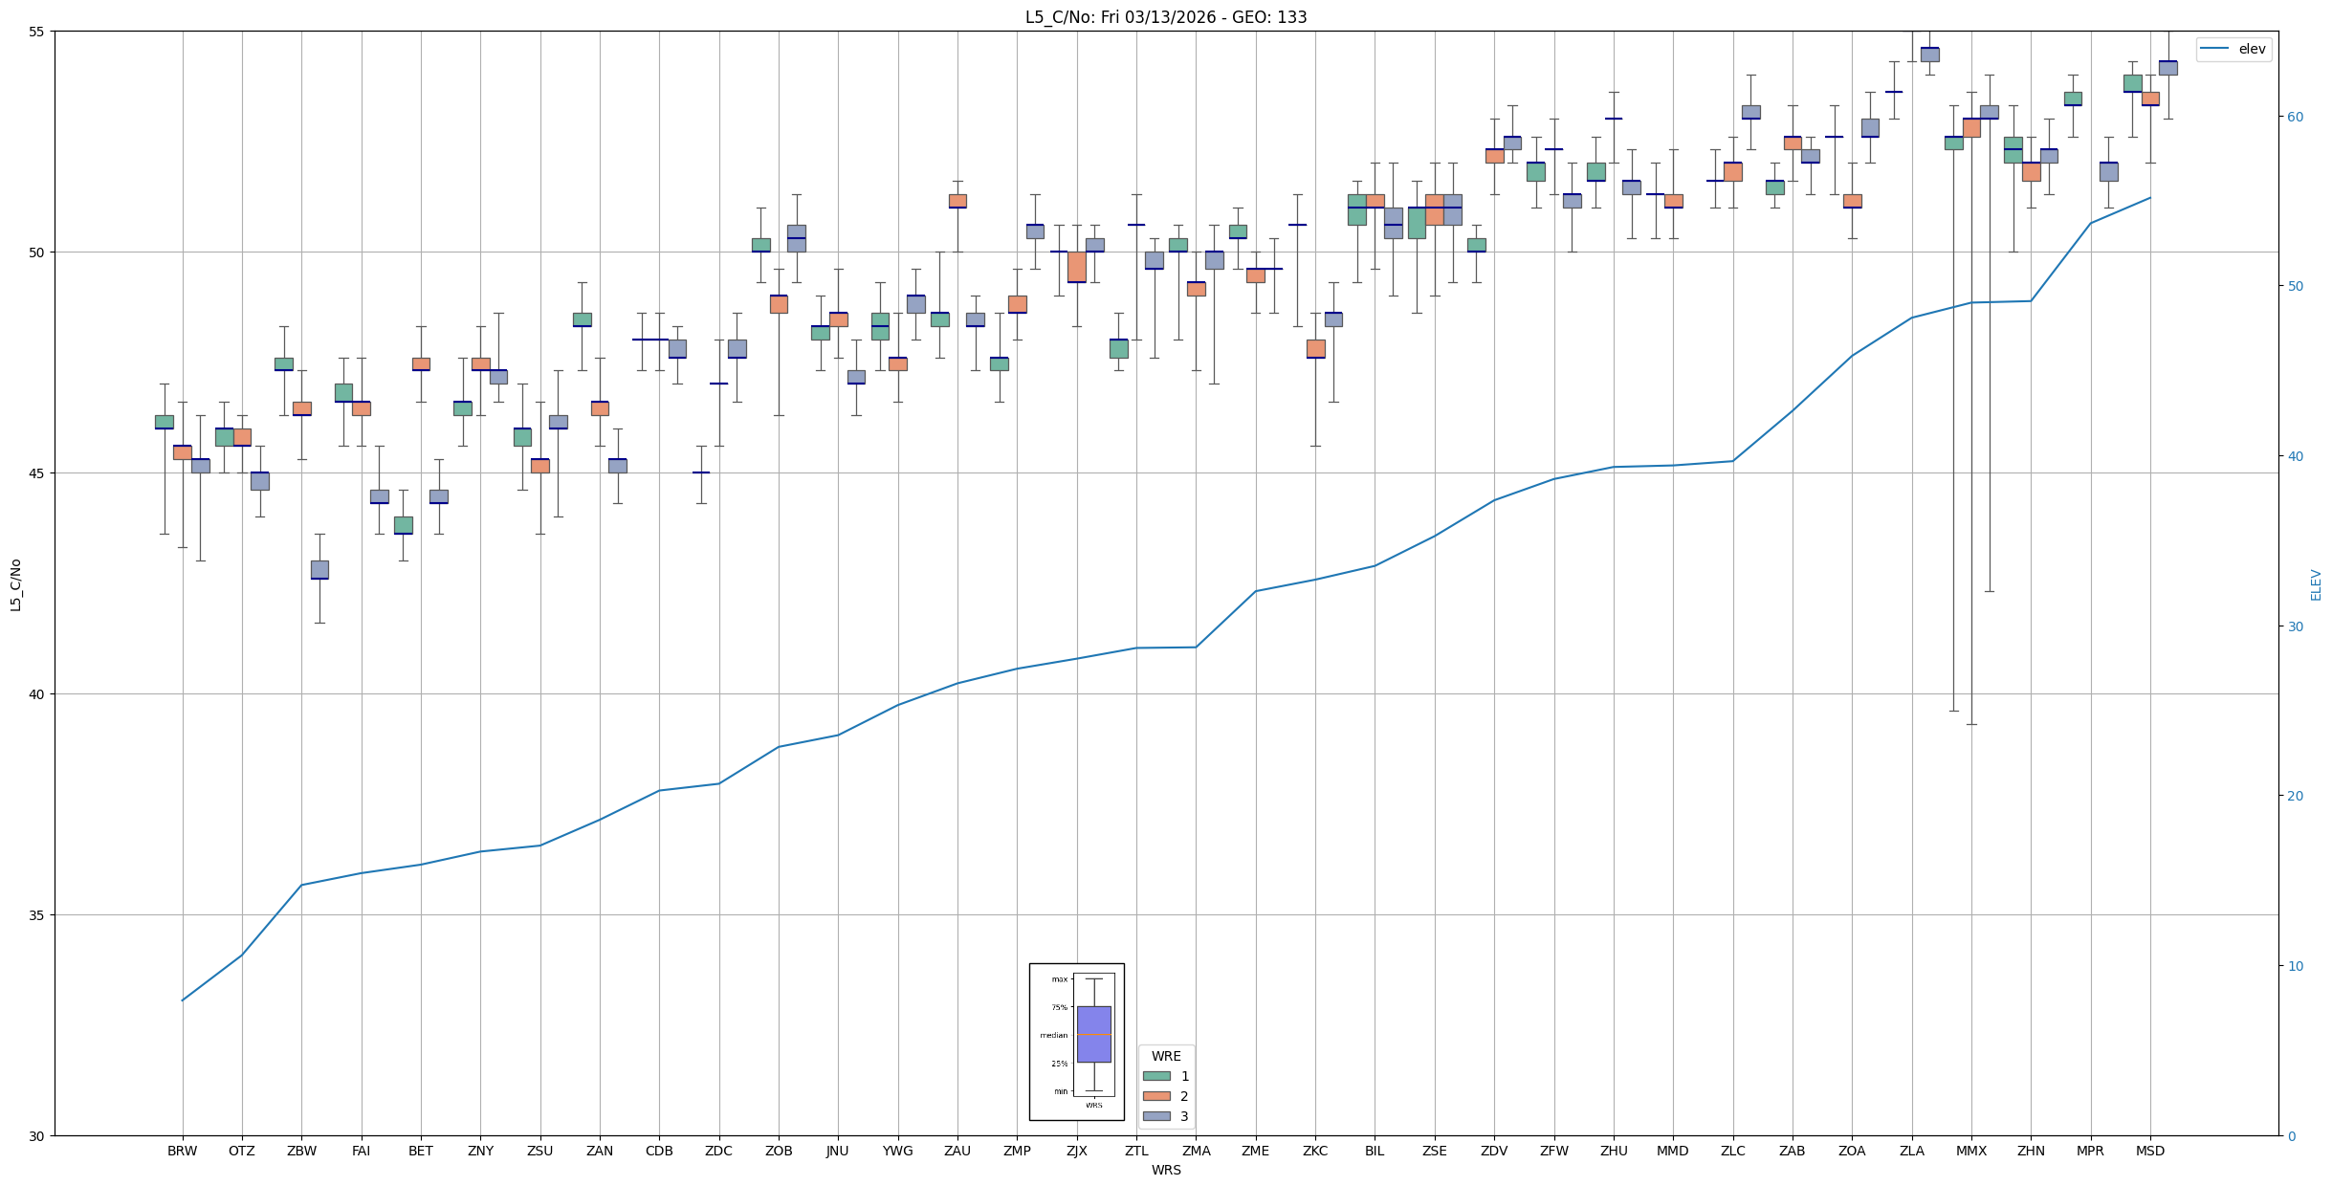Click the elev legend entry
This screenshot has height=1186, width=2332.
click(2233, 49)
